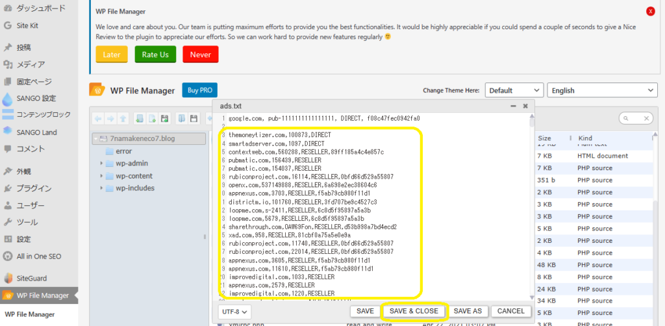Click the メディア sidebar icon
The height and width of the screenshot is (326, 665).
tap(7, 64)
